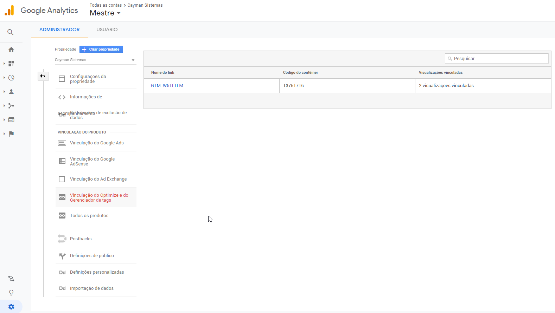Viewport: 555px width, 313px height.
Task: Open Acquisition arrows icon in sidebar
Action: coord(11,106)
